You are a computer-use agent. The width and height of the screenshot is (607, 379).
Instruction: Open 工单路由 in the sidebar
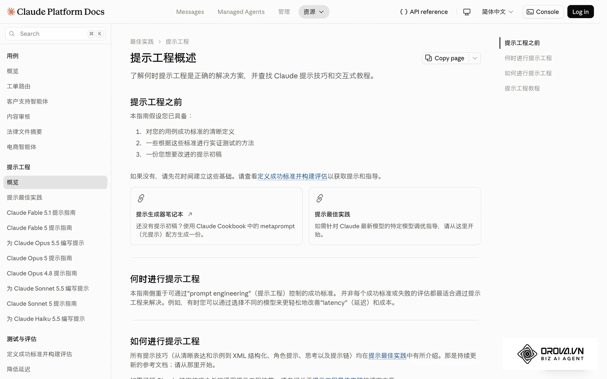pyautogui.click(x=55, y=86)
